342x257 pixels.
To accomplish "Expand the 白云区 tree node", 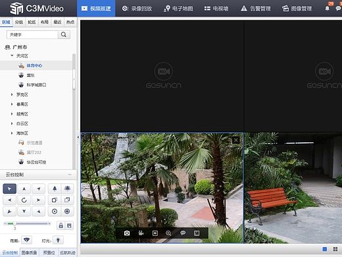I will (12, 123).
